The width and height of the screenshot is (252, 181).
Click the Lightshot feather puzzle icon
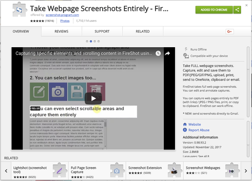pyautogui.click(x=59, y=170)
